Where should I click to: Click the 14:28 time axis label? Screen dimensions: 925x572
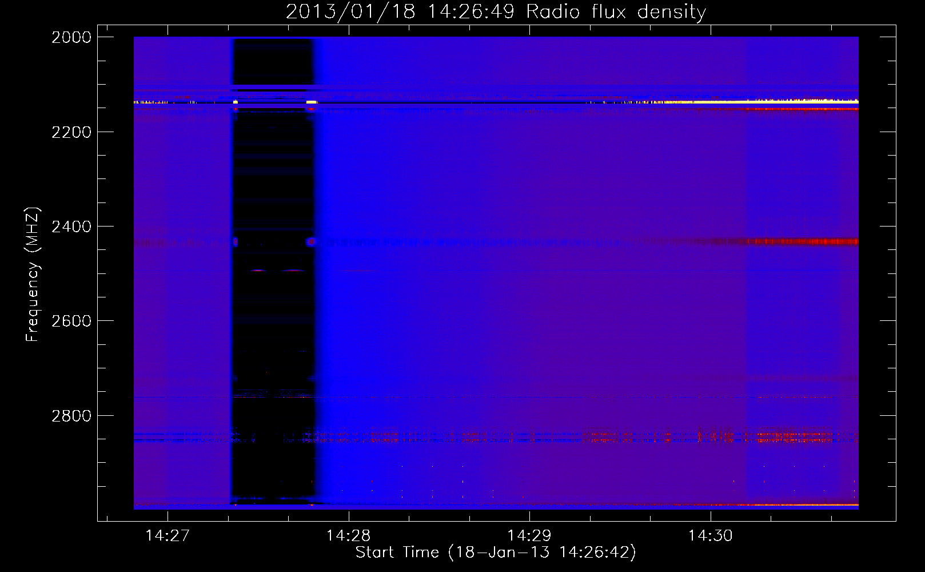coord(348,535)
